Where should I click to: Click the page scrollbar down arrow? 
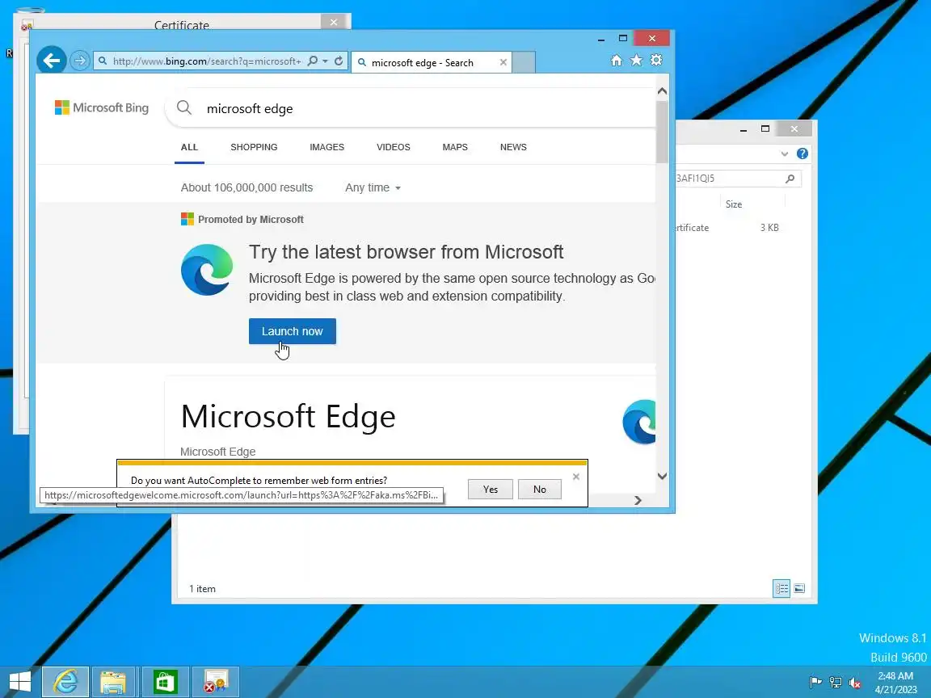tap(662, 476)
